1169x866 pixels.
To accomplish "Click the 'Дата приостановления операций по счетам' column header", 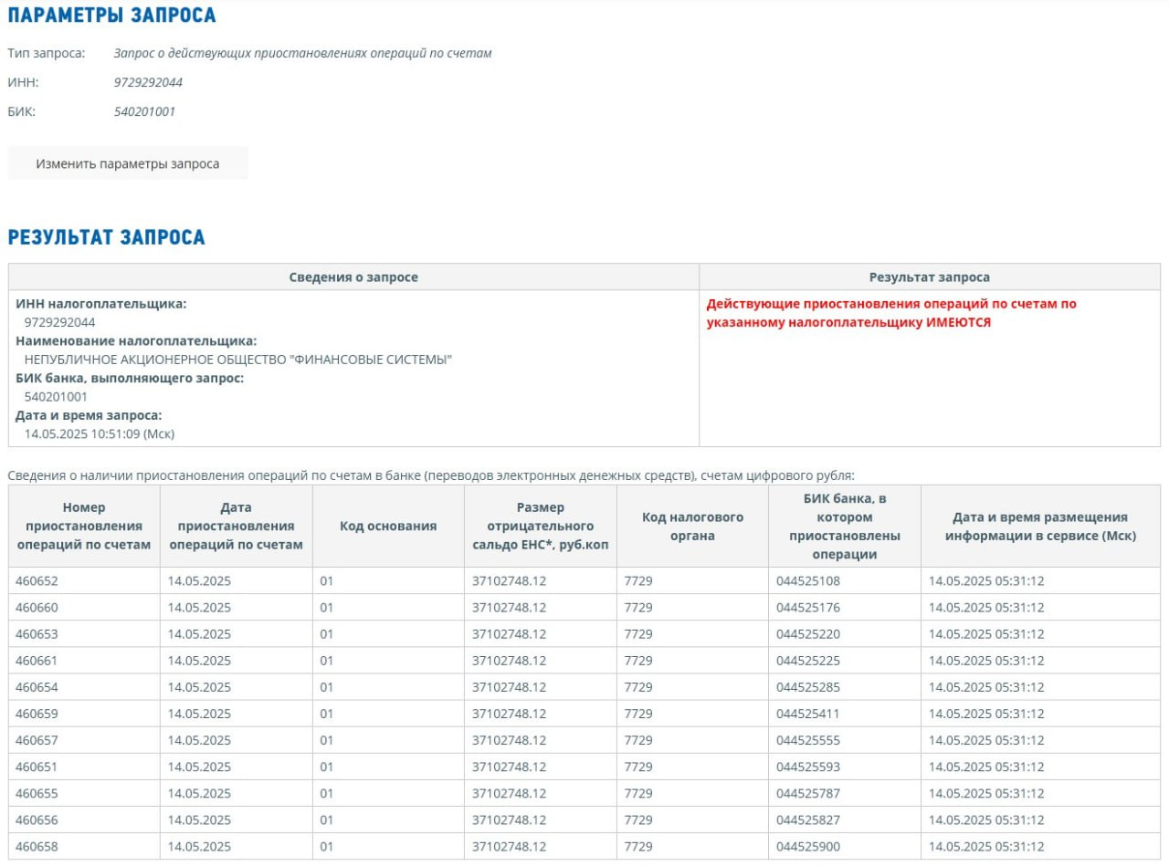I will tap(237, 526).
